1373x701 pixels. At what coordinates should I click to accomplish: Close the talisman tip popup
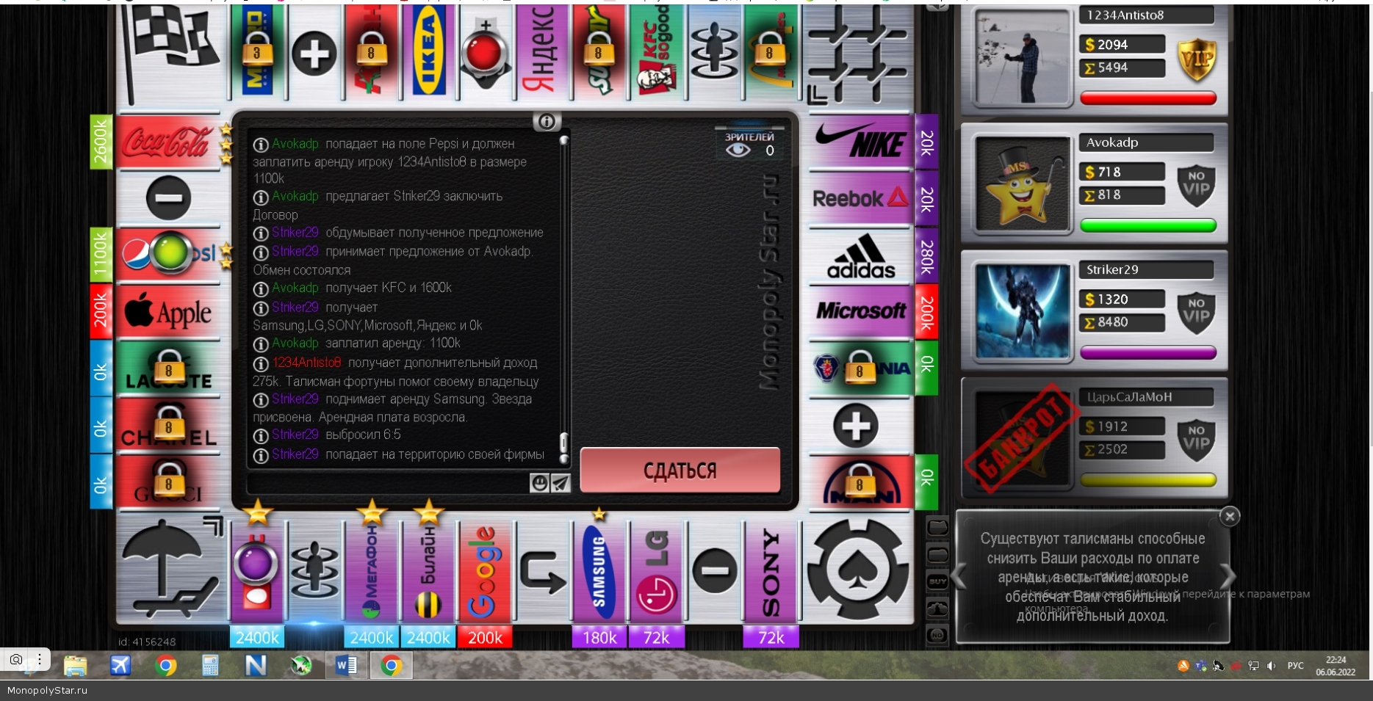tap(1230, 516)
